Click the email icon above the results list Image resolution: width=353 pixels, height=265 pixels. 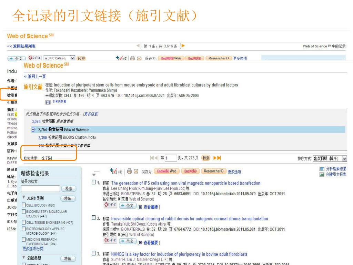coord(136,171)
